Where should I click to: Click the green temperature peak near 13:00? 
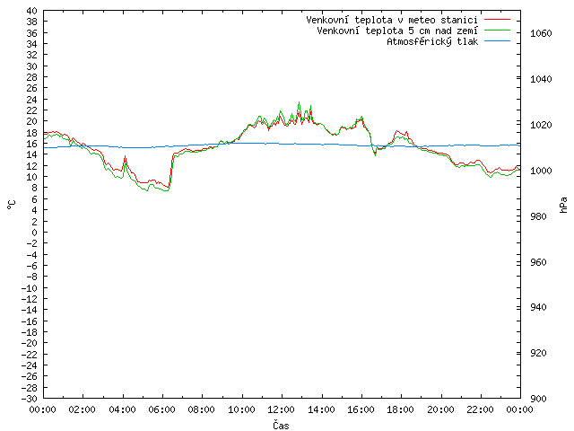tap(299, 102)
